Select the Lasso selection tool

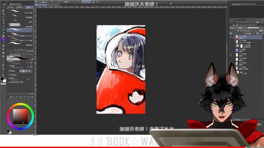3,17
